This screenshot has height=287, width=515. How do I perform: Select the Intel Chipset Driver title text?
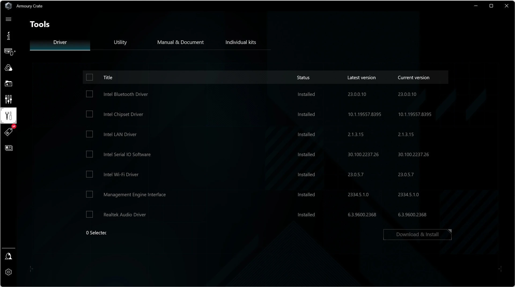[x=123, y=114]
